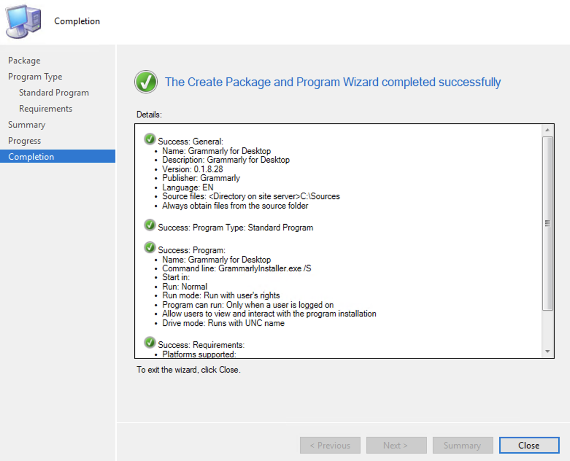Click the disabled Next button
The image size is (570, 461).
click(x=396, y=445)
